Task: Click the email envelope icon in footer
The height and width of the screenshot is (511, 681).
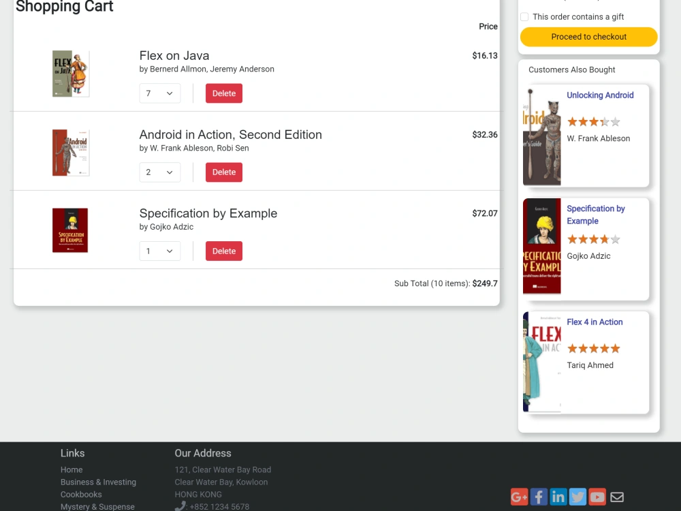Action: (617, 497)
